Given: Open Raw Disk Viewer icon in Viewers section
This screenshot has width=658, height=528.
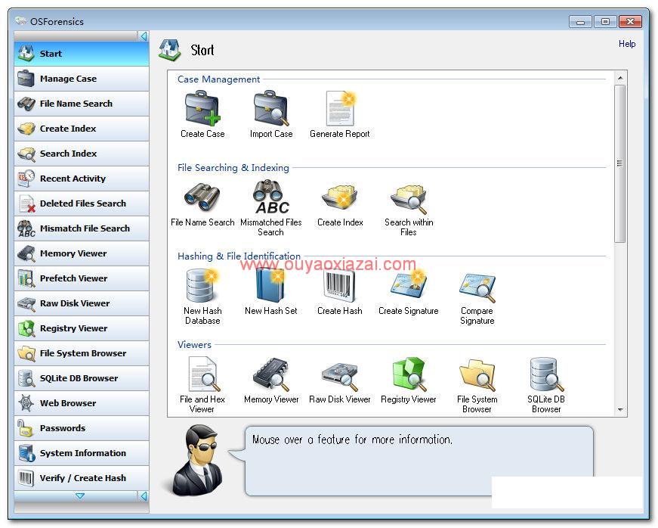Looking at the screenshot, I should 340,375.
